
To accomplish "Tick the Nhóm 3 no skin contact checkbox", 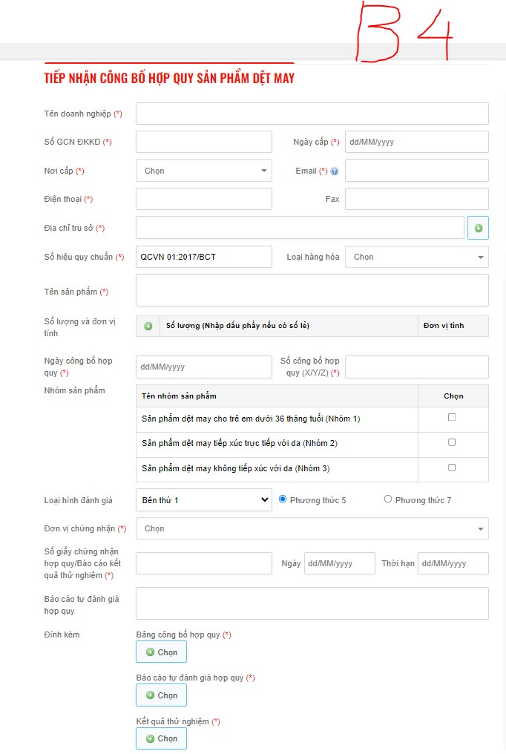I will click(452, 468).
